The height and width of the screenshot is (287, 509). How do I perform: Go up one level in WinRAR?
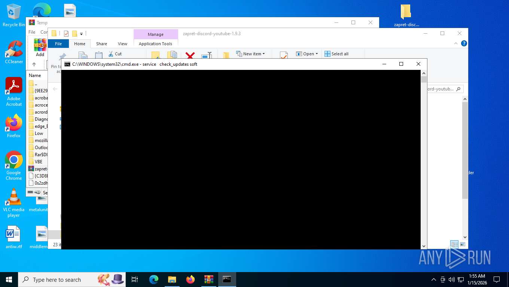(34, 64)
